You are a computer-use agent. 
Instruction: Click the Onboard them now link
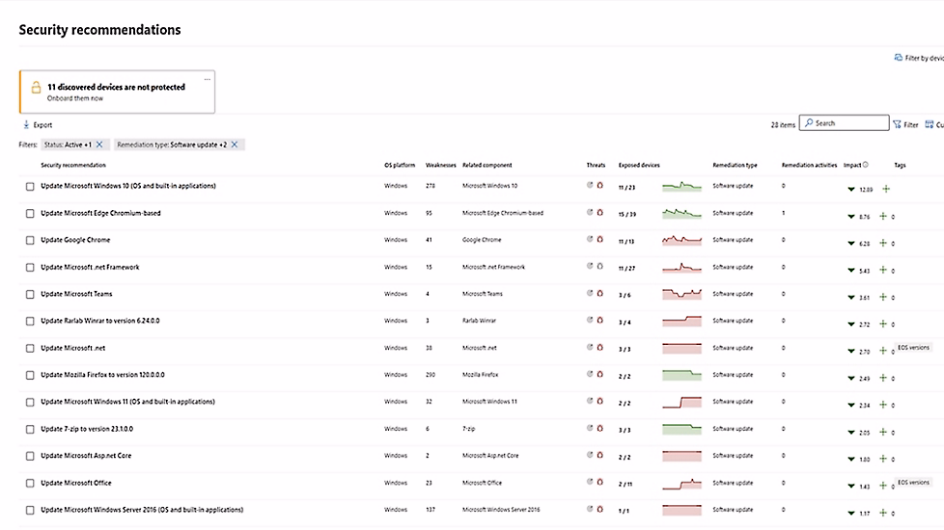click(75, 98)
